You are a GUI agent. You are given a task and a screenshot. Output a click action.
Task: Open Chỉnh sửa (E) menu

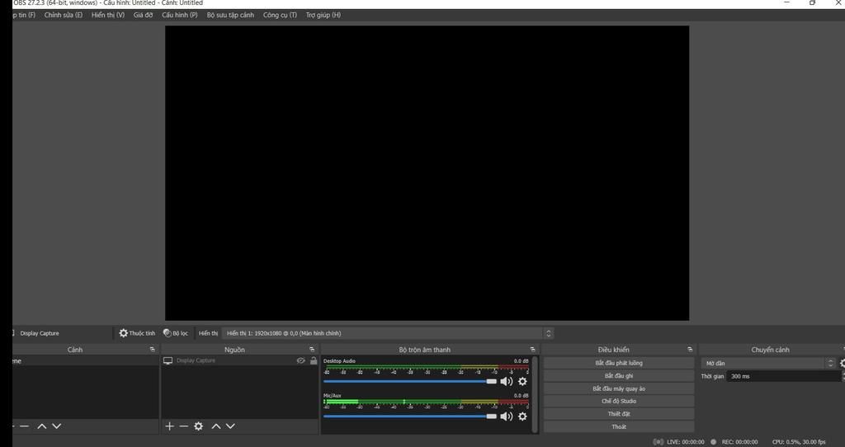pos(64,15)
